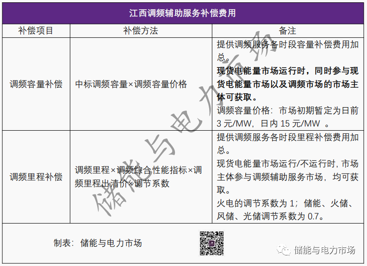Select the 备注 column header
The height and width of the screenshot is (266, 367).
tap(287, 31)
